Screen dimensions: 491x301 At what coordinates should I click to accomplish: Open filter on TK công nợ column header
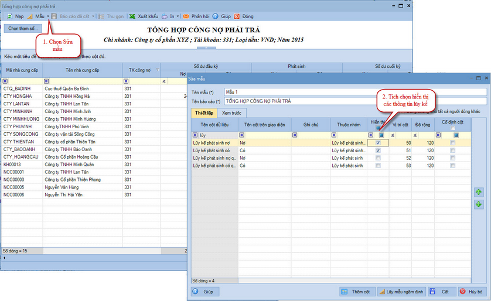pos(158,70)
